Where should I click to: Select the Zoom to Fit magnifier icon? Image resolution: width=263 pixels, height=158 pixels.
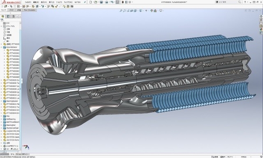121,10
